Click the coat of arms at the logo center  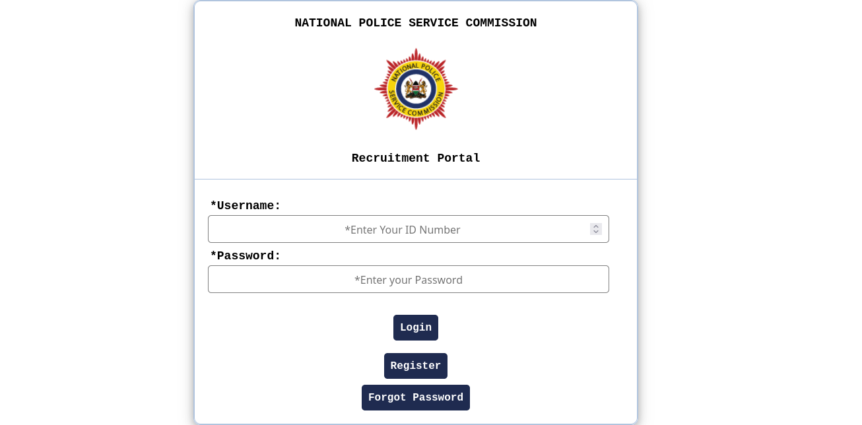tap(416, 88)
